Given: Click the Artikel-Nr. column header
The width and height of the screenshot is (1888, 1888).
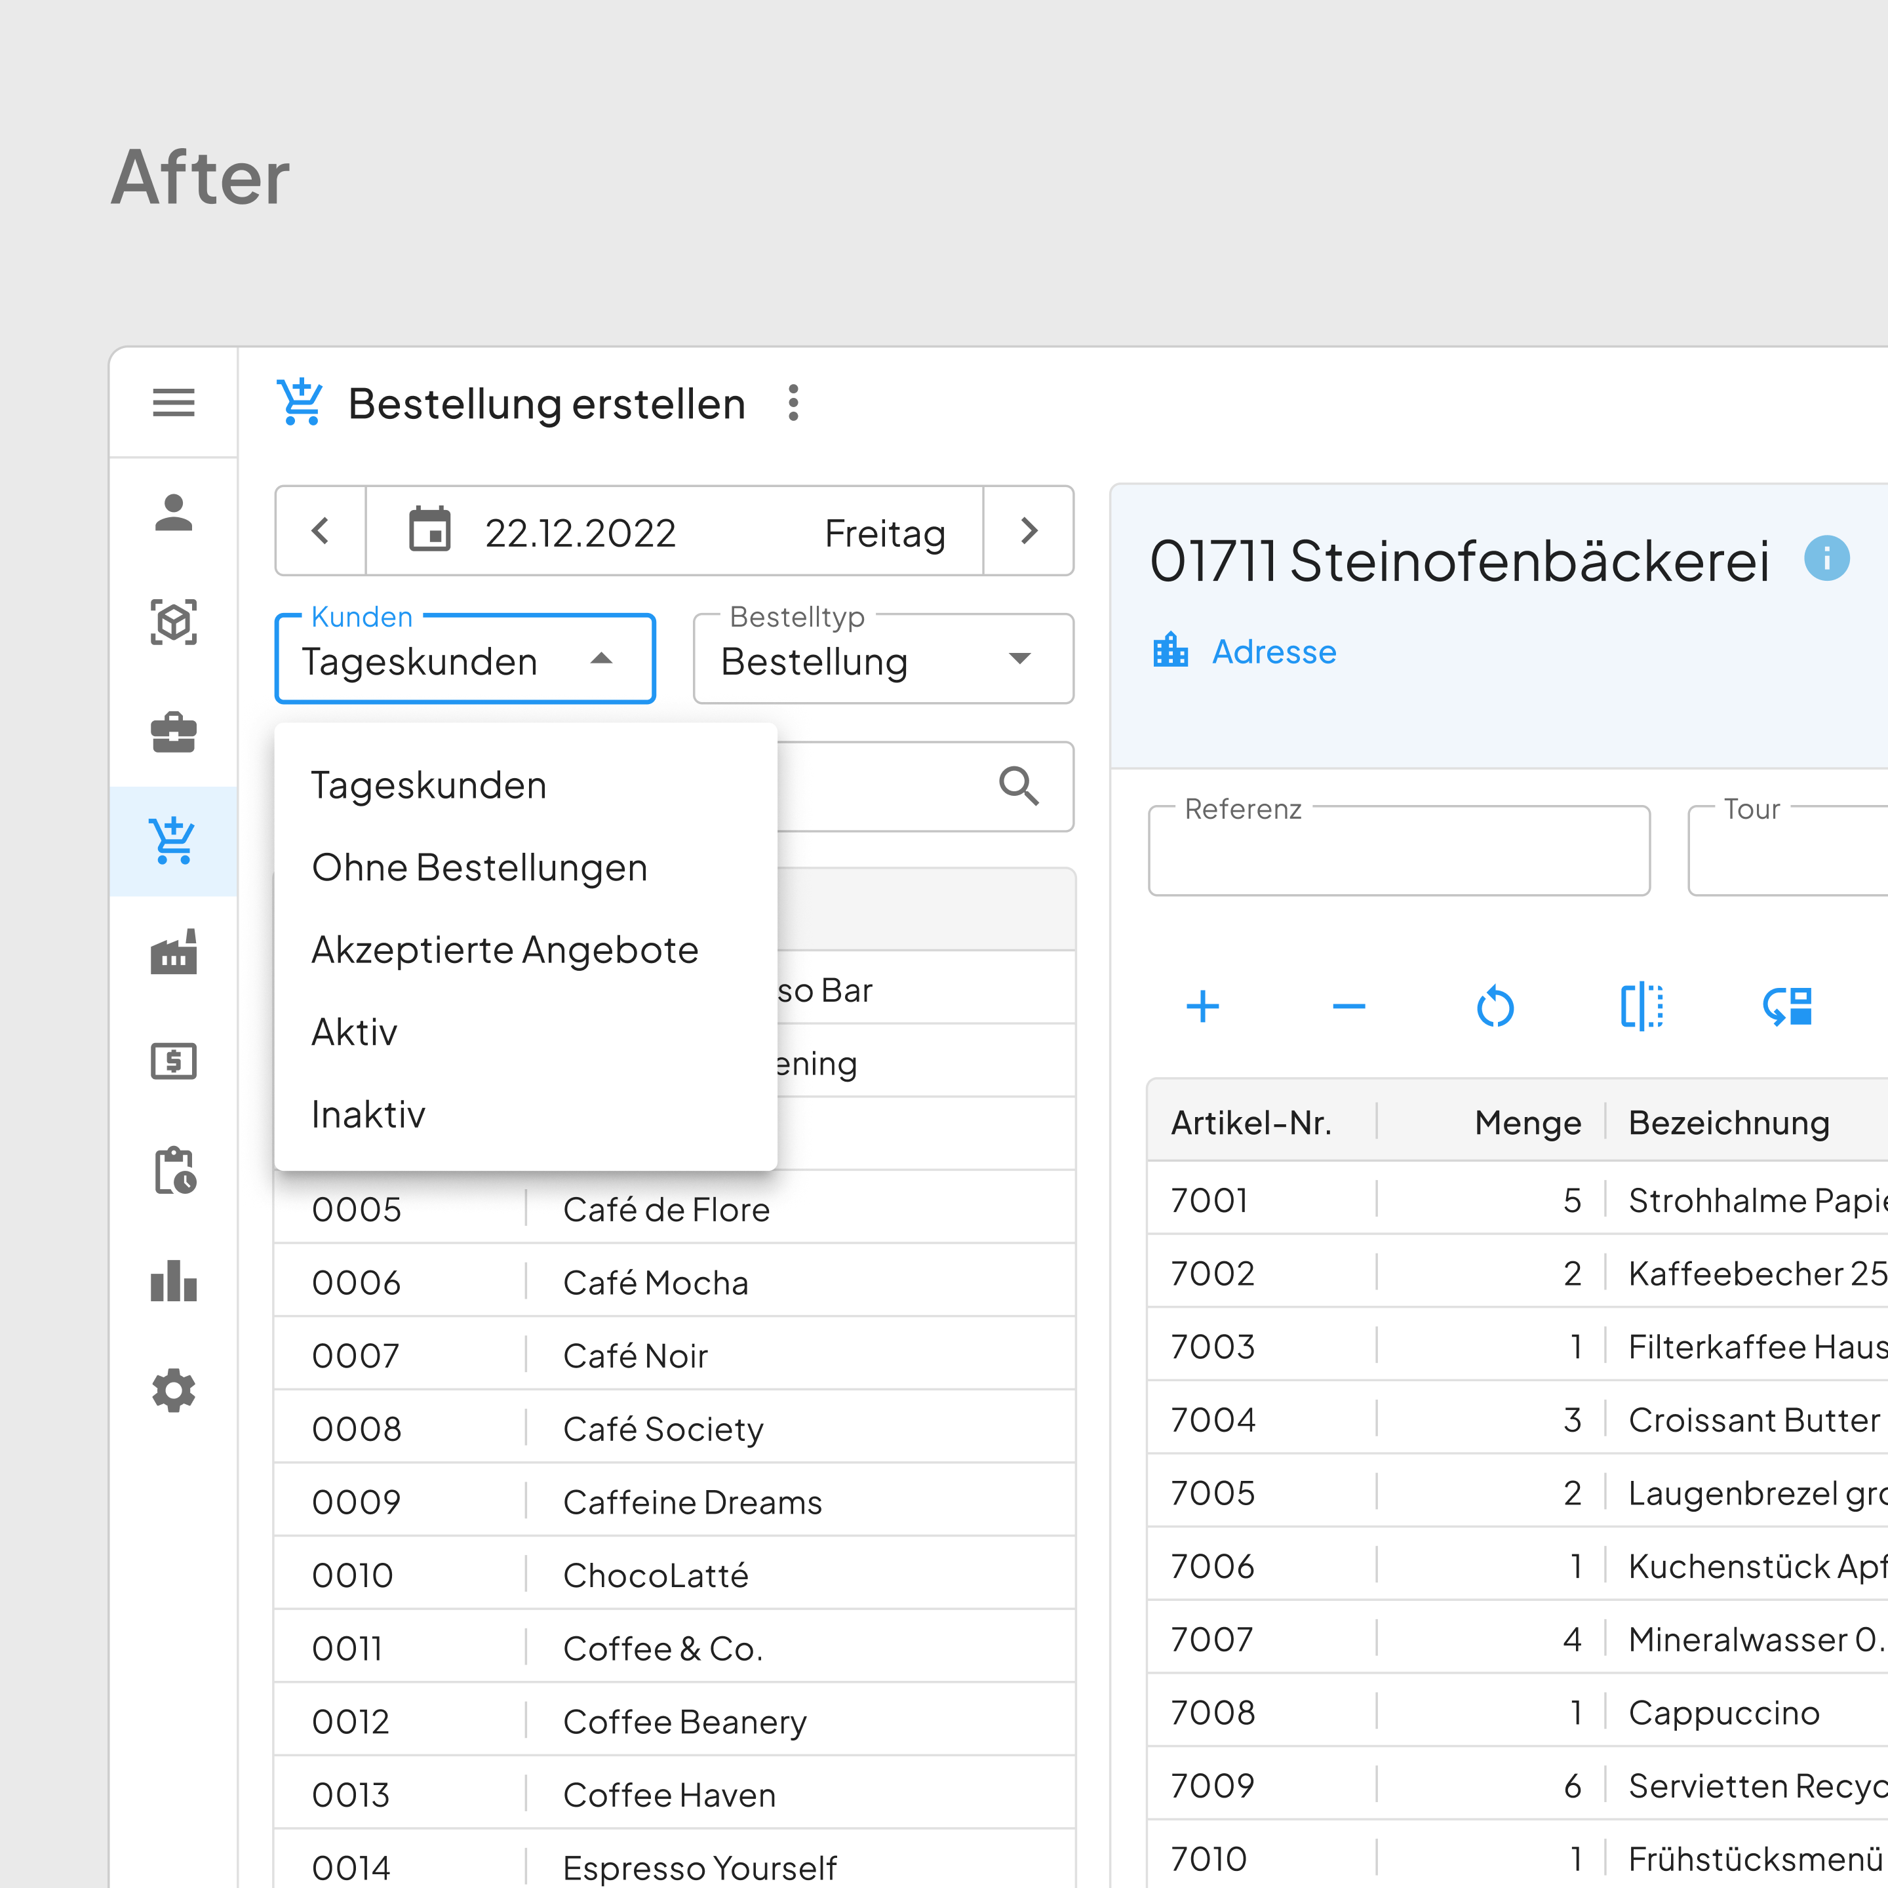Looking at the screenshot, I should coord(1251,1123).
